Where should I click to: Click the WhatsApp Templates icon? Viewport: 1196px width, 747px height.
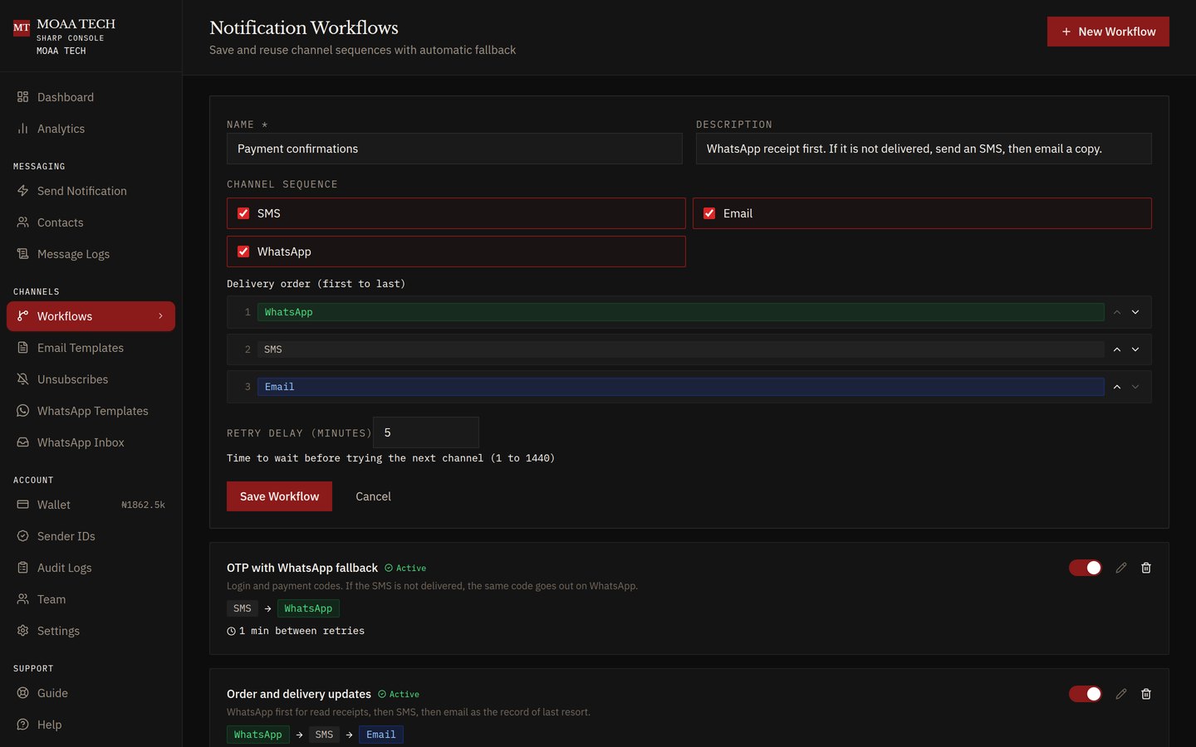pos(22,411)
